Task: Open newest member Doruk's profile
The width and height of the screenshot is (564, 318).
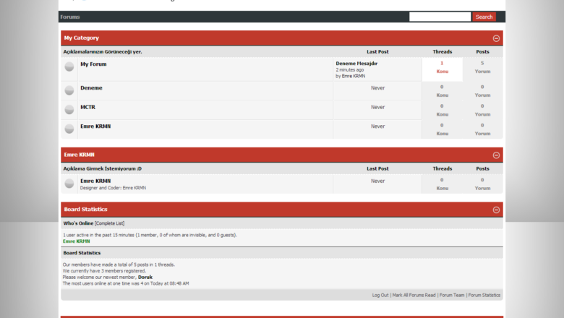Action: 145,277
